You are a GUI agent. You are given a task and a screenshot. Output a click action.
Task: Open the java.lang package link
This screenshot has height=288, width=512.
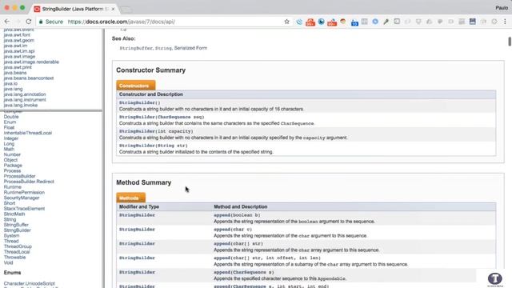[x=13, y=89]
